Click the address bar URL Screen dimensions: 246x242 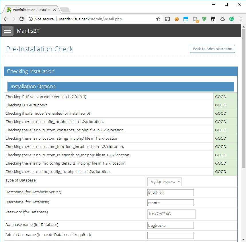[90, 19]
